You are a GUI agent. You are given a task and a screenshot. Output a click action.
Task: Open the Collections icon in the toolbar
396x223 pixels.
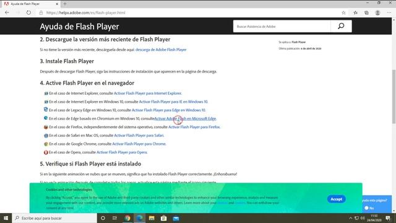(366, 12)
